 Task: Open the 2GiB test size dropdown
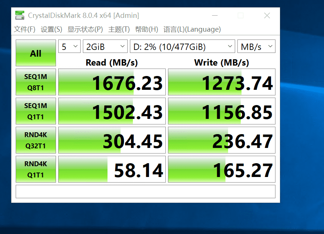pyautogui.click(x=105, y=47)
